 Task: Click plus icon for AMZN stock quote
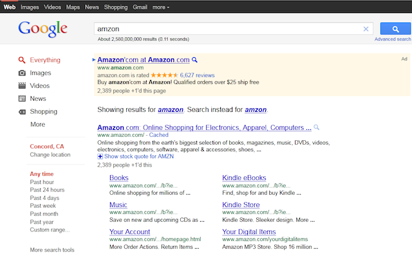100,157
